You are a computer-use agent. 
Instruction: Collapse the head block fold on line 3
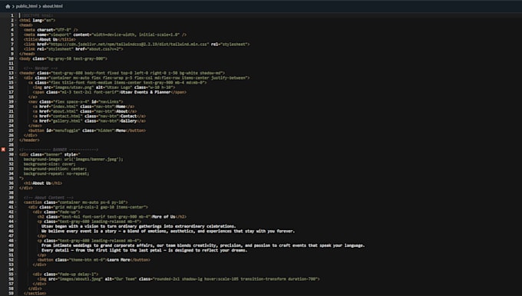coord(16,25)
